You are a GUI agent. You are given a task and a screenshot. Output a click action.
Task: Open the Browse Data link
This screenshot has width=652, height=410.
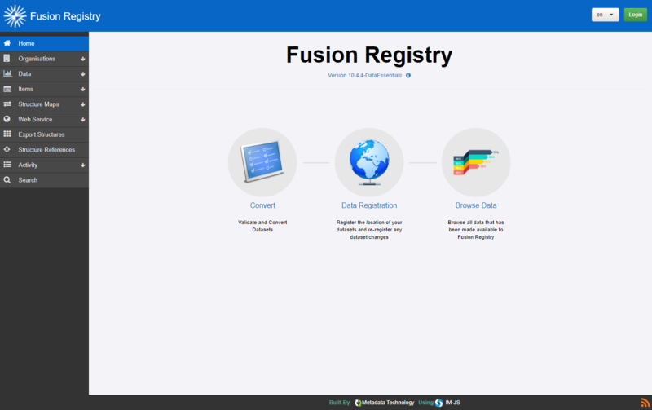476,205
